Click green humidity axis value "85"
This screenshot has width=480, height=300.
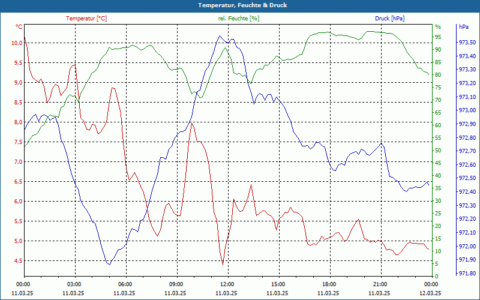point(438,62)
